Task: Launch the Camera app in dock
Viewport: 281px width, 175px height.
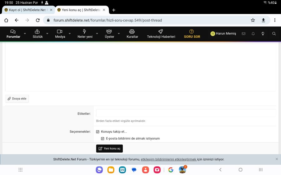Action: coord(157,170)
